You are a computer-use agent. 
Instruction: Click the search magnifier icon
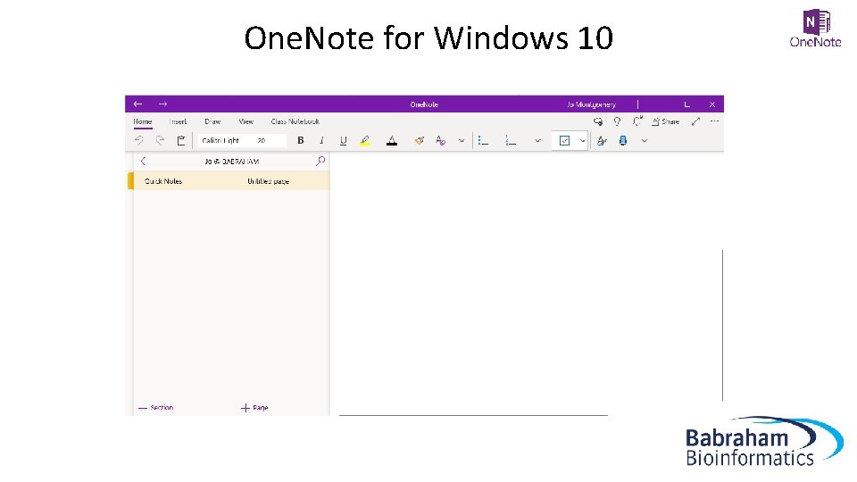(320, 161)
